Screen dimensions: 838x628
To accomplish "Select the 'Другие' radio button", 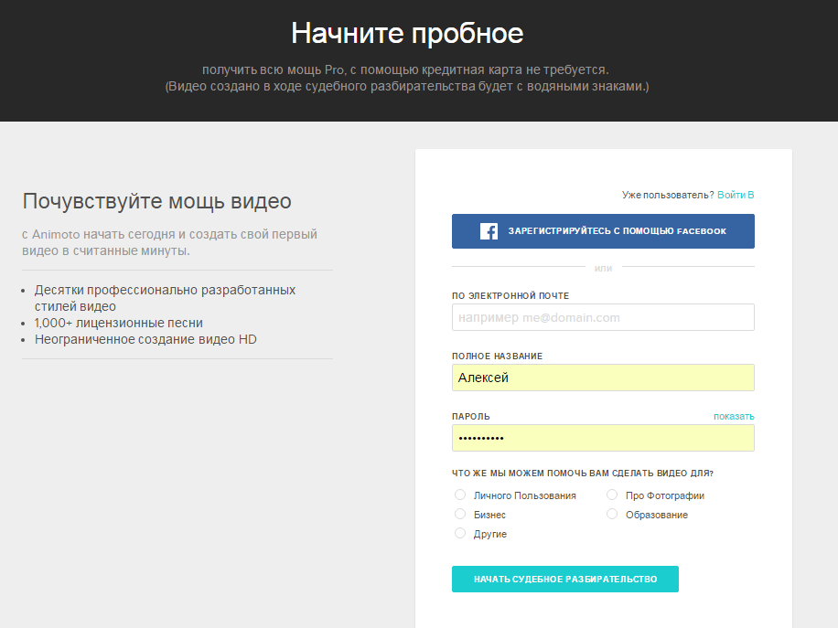I will click(460, 533).
